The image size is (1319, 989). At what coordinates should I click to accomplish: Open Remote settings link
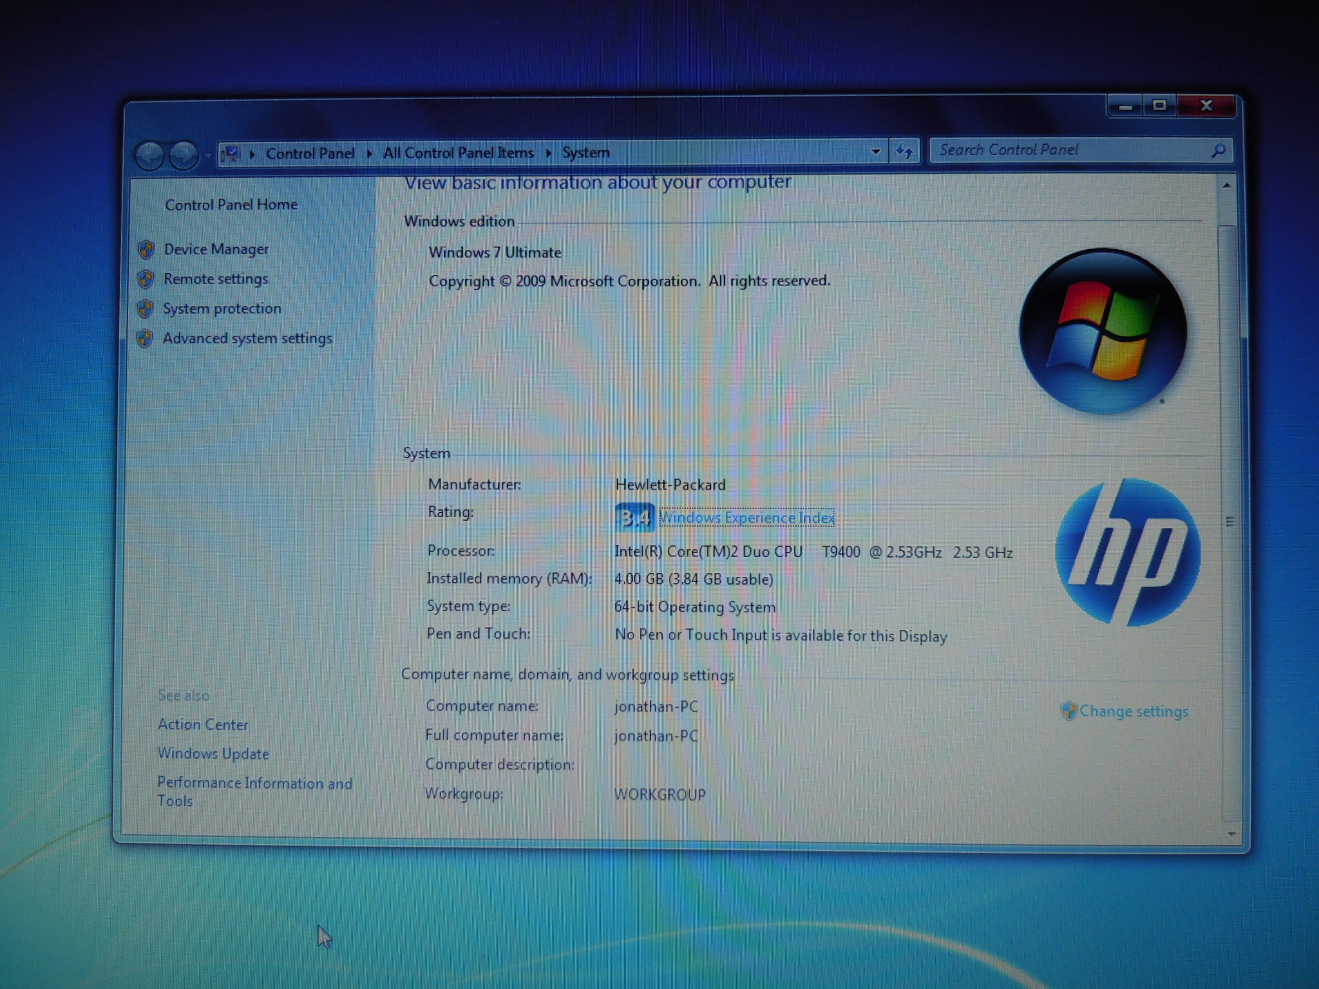(216, 279)
